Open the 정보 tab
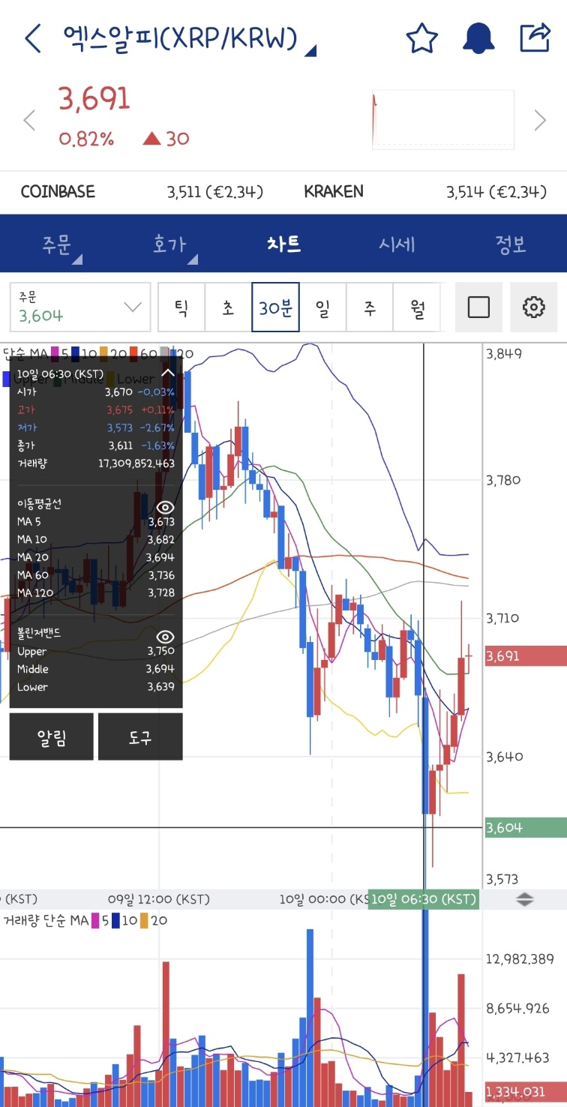567x1107 pixels. click(x=511, y=244)
